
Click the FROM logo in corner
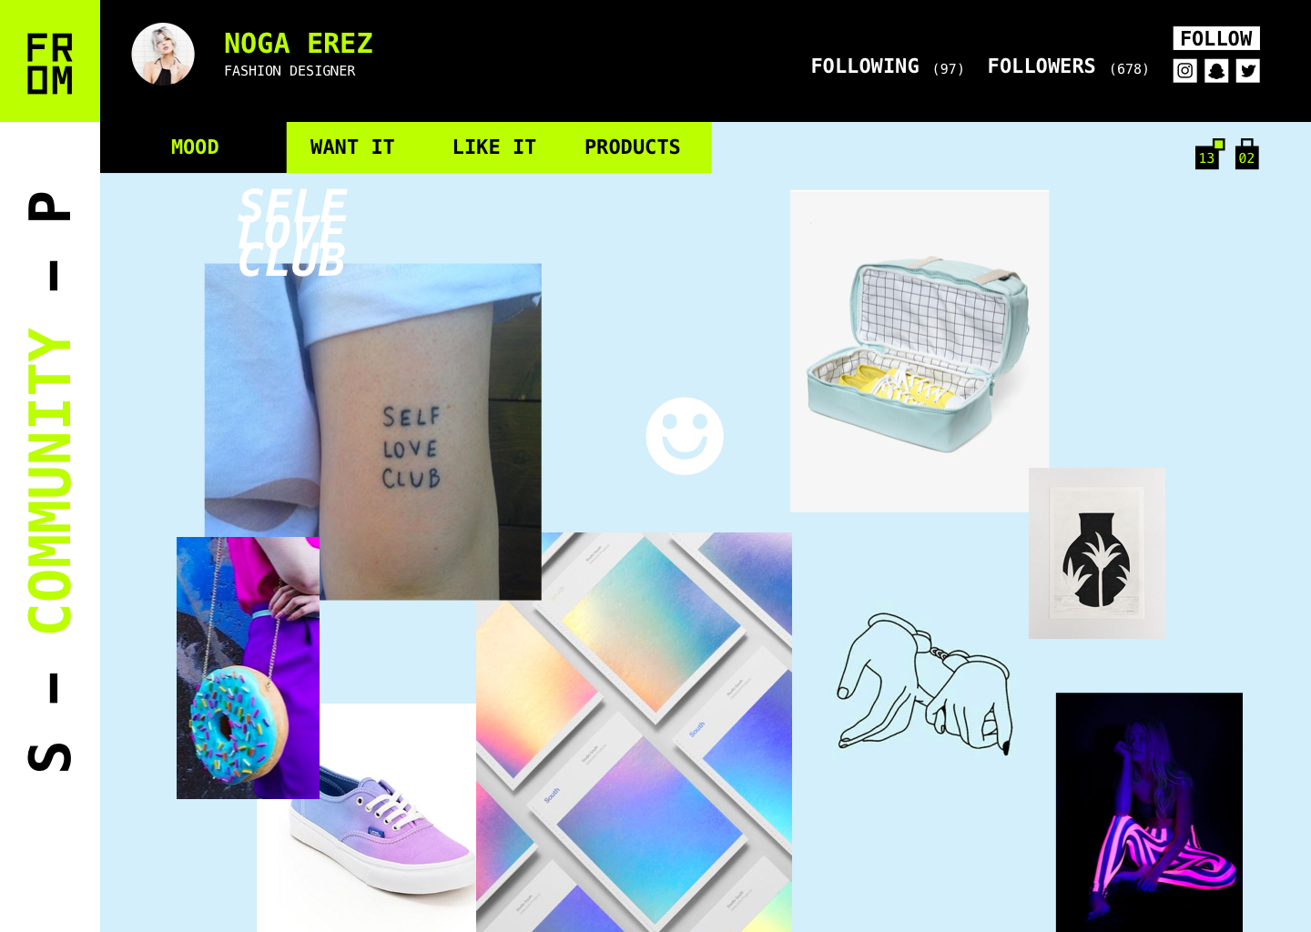50,61
